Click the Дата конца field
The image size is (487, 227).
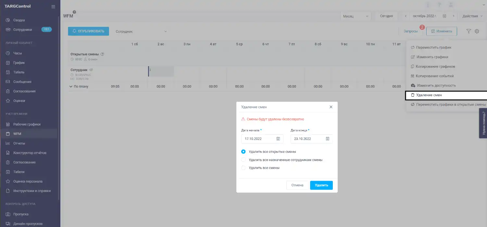tap(312, 139)
